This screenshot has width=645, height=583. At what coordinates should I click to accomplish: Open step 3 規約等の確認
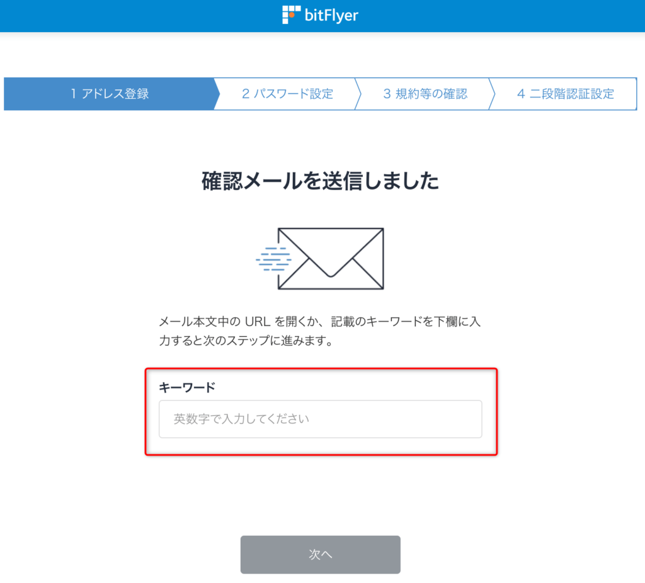pyautogui.click(x=425, y=94)
